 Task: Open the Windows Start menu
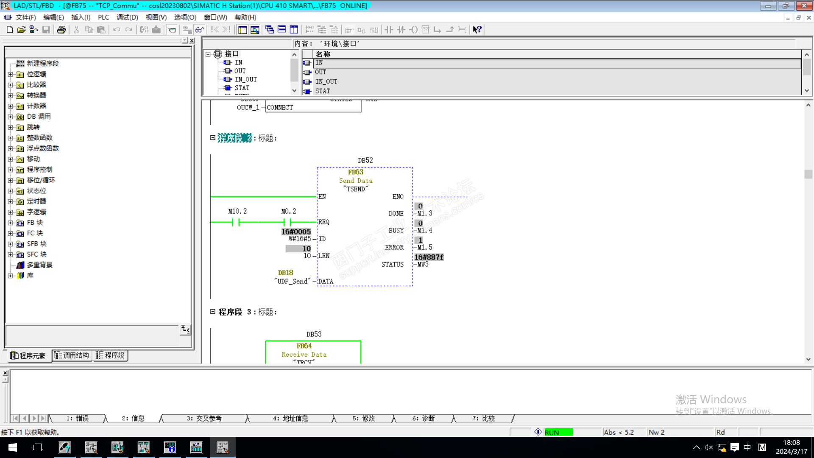tap(13, 447)
